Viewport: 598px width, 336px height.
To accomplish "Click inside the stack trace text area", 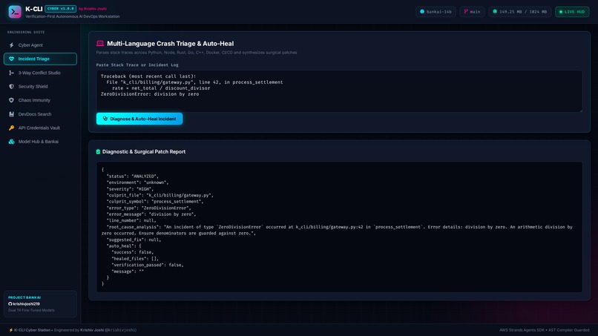I will [339, 91].
